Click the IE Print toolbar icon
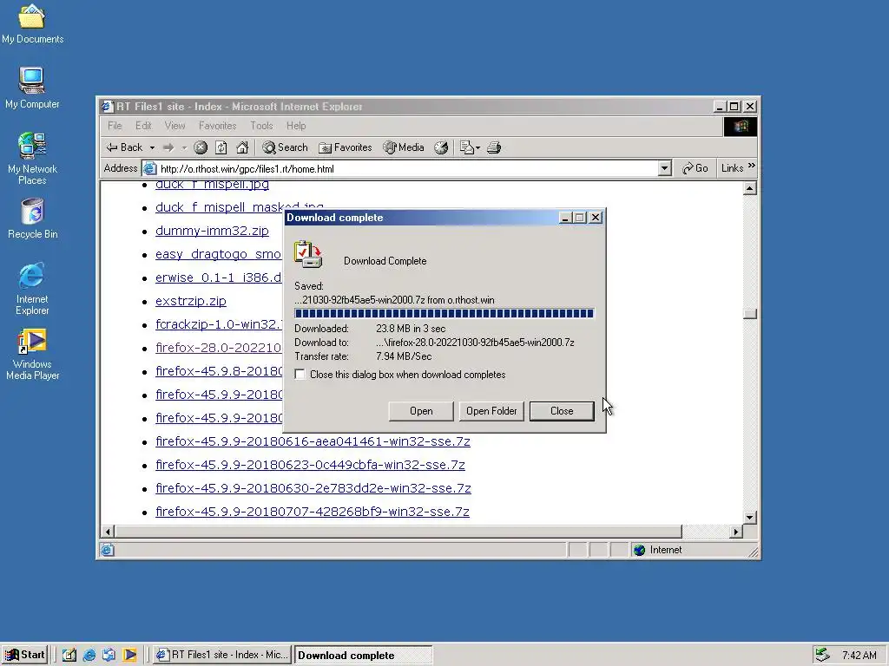This screenshot has width=889, height=666. (x=494, y=147)
